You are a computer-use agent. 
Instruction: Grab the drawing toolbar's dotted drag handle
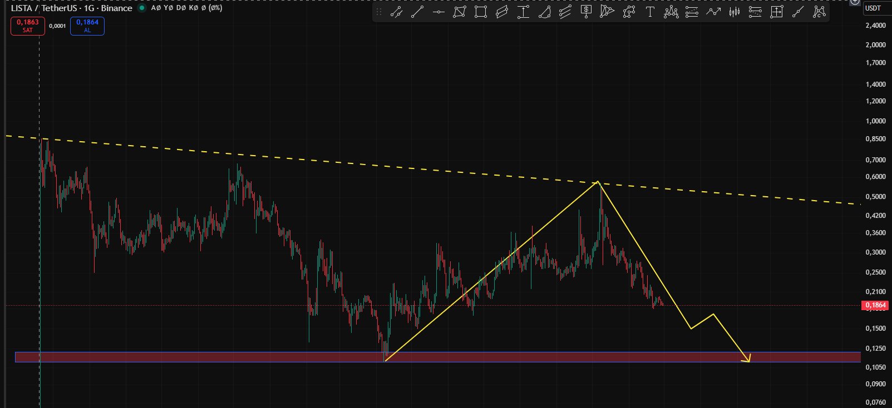[x=379, y=12]
